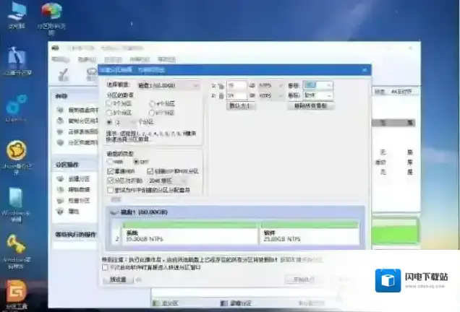Launch the Ghost backup desktop icon
Screen dimensions: 460x312
coord(16,152)
